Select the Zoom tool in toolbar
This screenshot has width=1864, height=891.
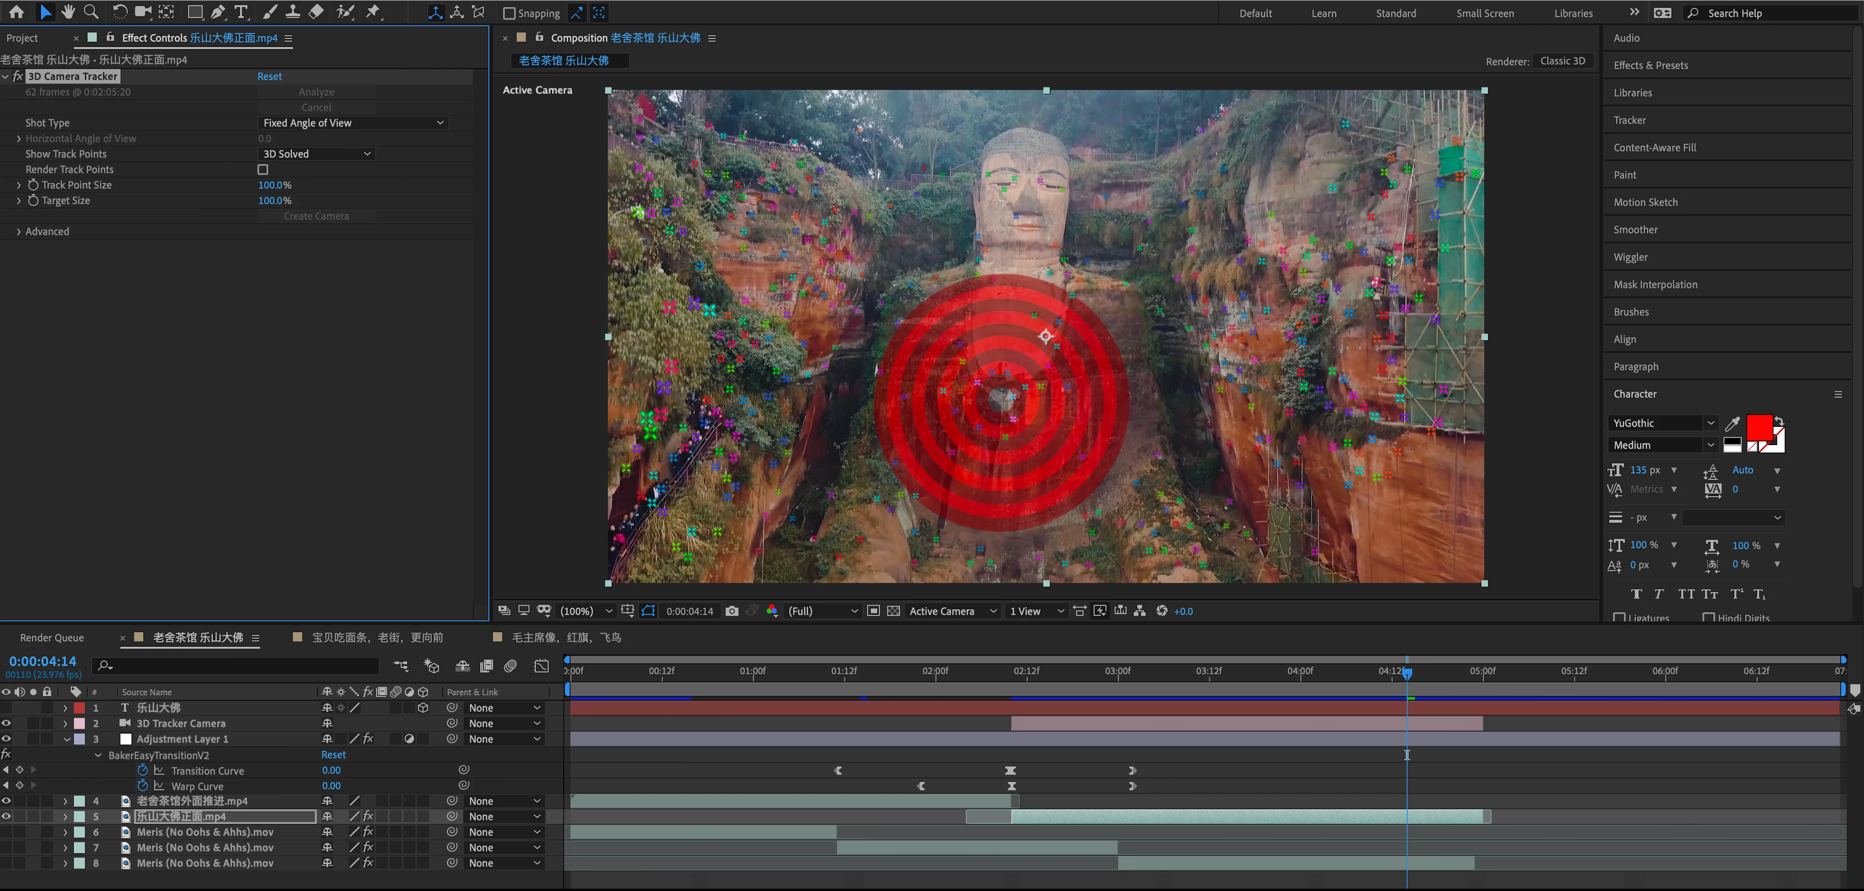point(91,11)
